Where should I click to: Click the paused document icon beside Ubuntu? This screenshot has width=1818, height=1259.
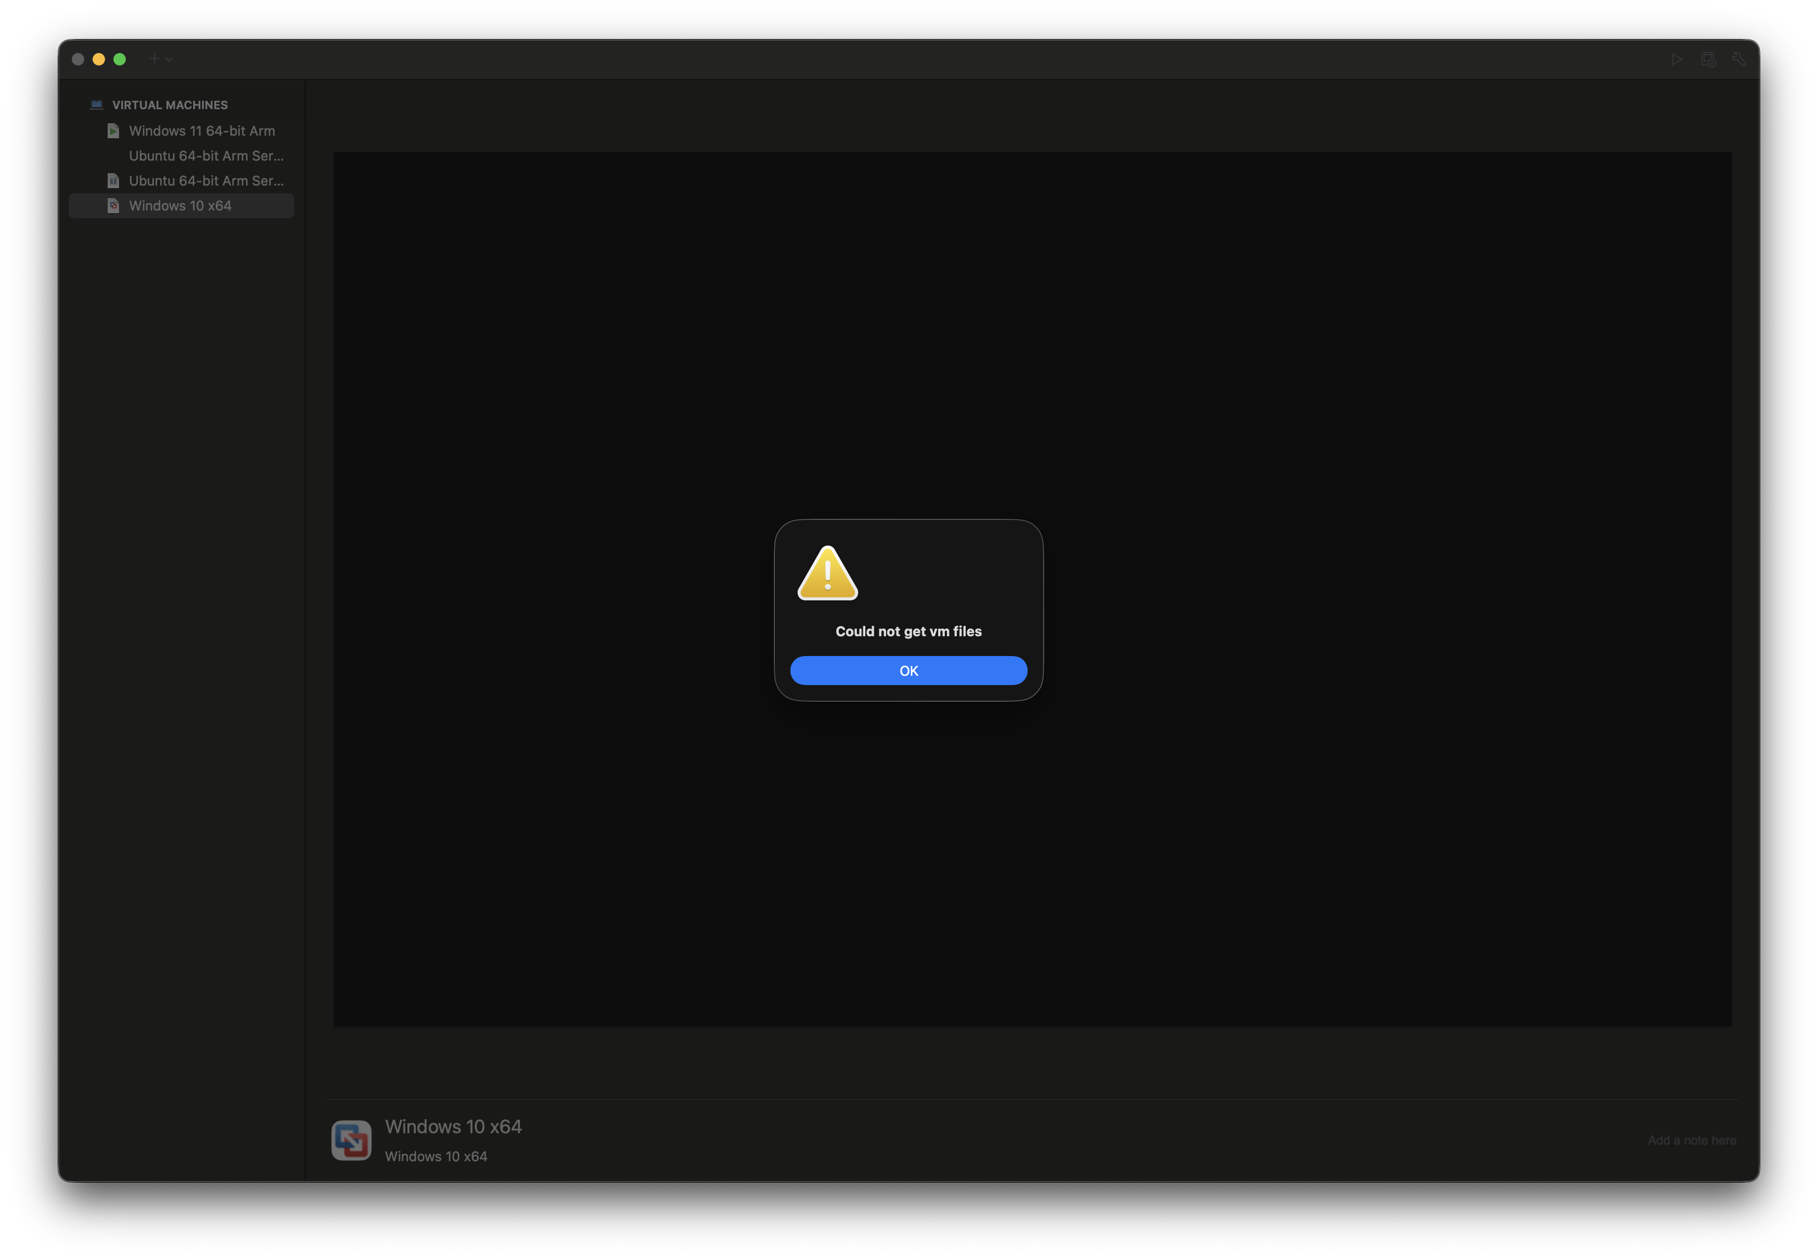[113, 181]
